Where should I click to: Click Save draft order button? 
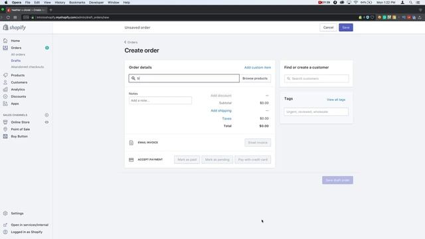click(x=337, y=180)
